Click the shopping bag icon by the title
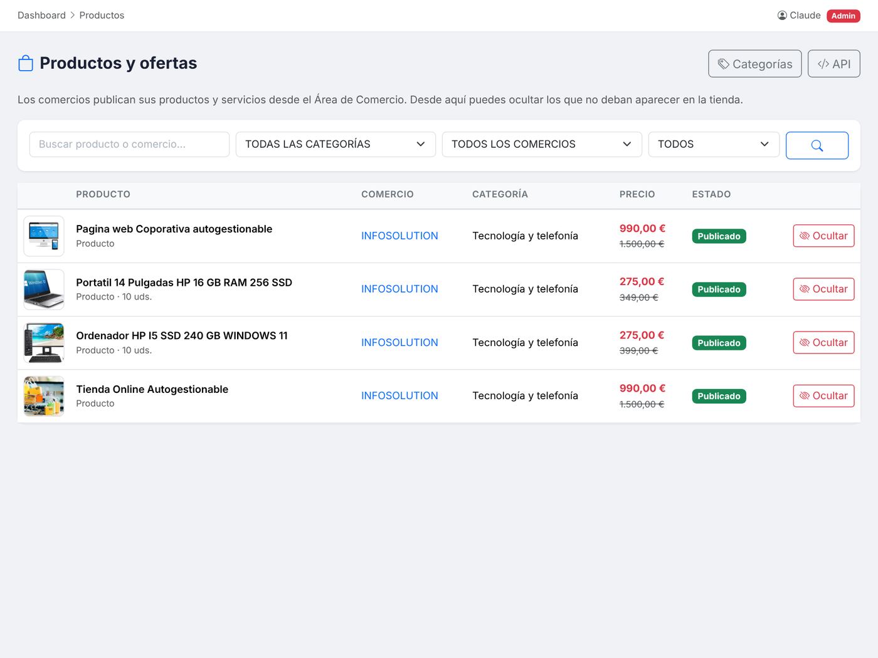The width and height of the screenshot is (878, 658). pyautogui.click(x=26, y=63)
